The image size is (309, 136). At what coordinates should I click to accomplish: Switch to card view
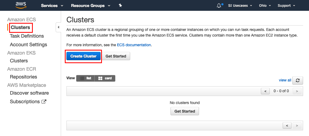click(x=105, y=78)
